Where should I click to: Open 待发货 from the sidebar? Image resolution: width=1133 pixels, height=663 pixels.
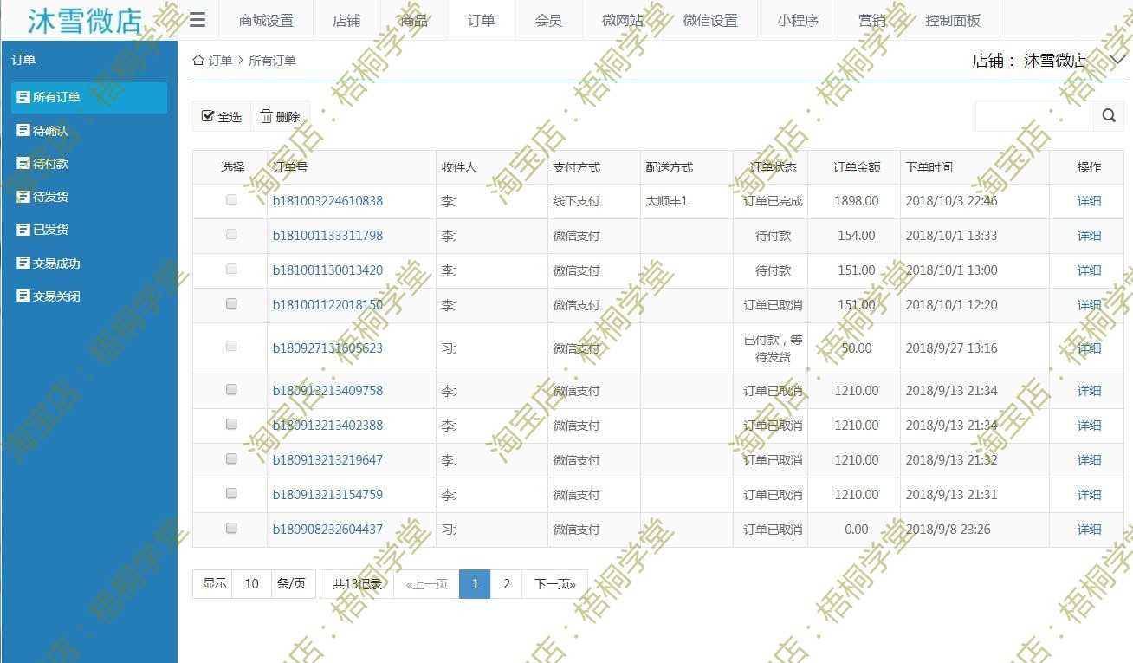pos(52,196)
